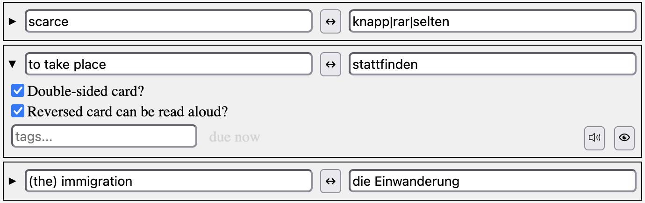This screenshot has width=645, height=203.
Task: Click the 'due now' status text
Action: pyautogui.click(x=234, y=137)
